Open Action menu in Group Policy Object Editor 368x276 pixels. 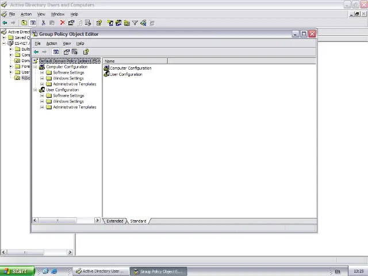pyautogui.click(x=52, y=44)
